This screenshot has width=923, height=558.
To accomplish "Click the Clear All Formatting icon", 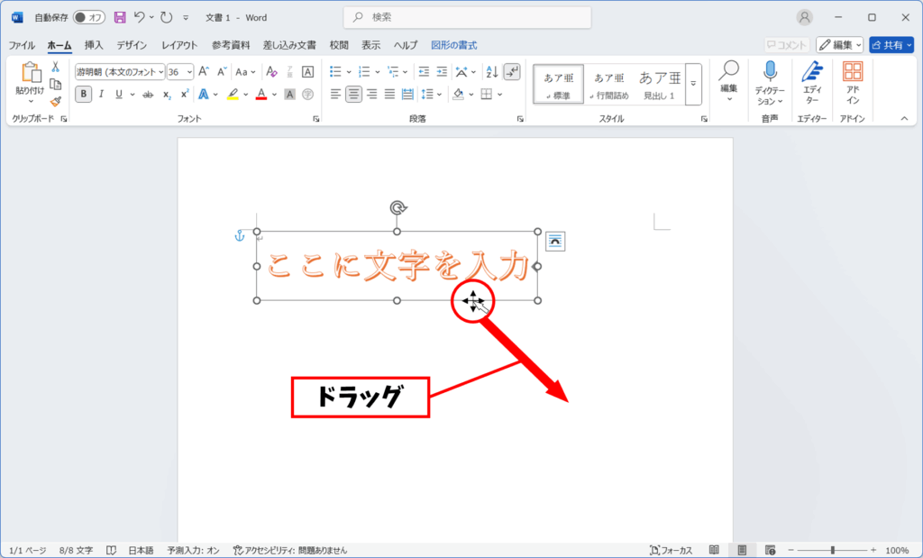I will [x=271, y=72].
